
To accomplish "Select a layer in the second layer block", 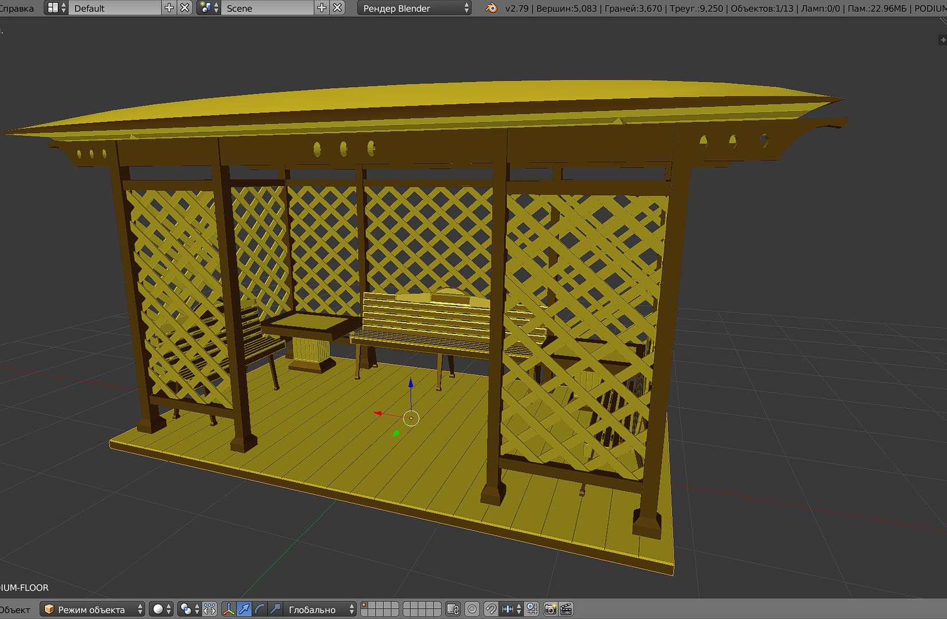I will (x=422, y=609).
